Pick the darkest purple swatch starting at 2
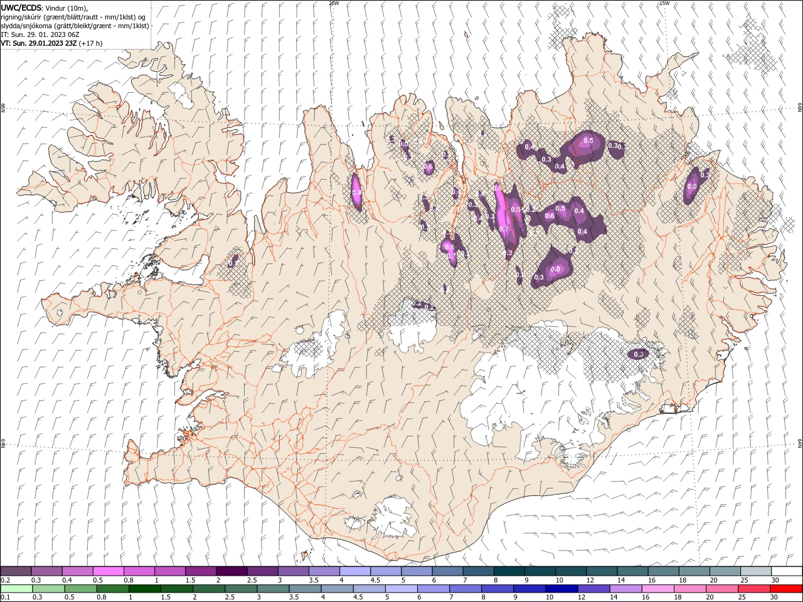This screenshot has height=602, width=803. 231,571
